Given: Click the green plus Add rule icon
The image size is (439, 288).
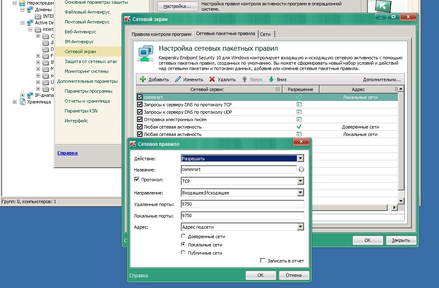Looking at the screenshot, I should pos(143,80).
